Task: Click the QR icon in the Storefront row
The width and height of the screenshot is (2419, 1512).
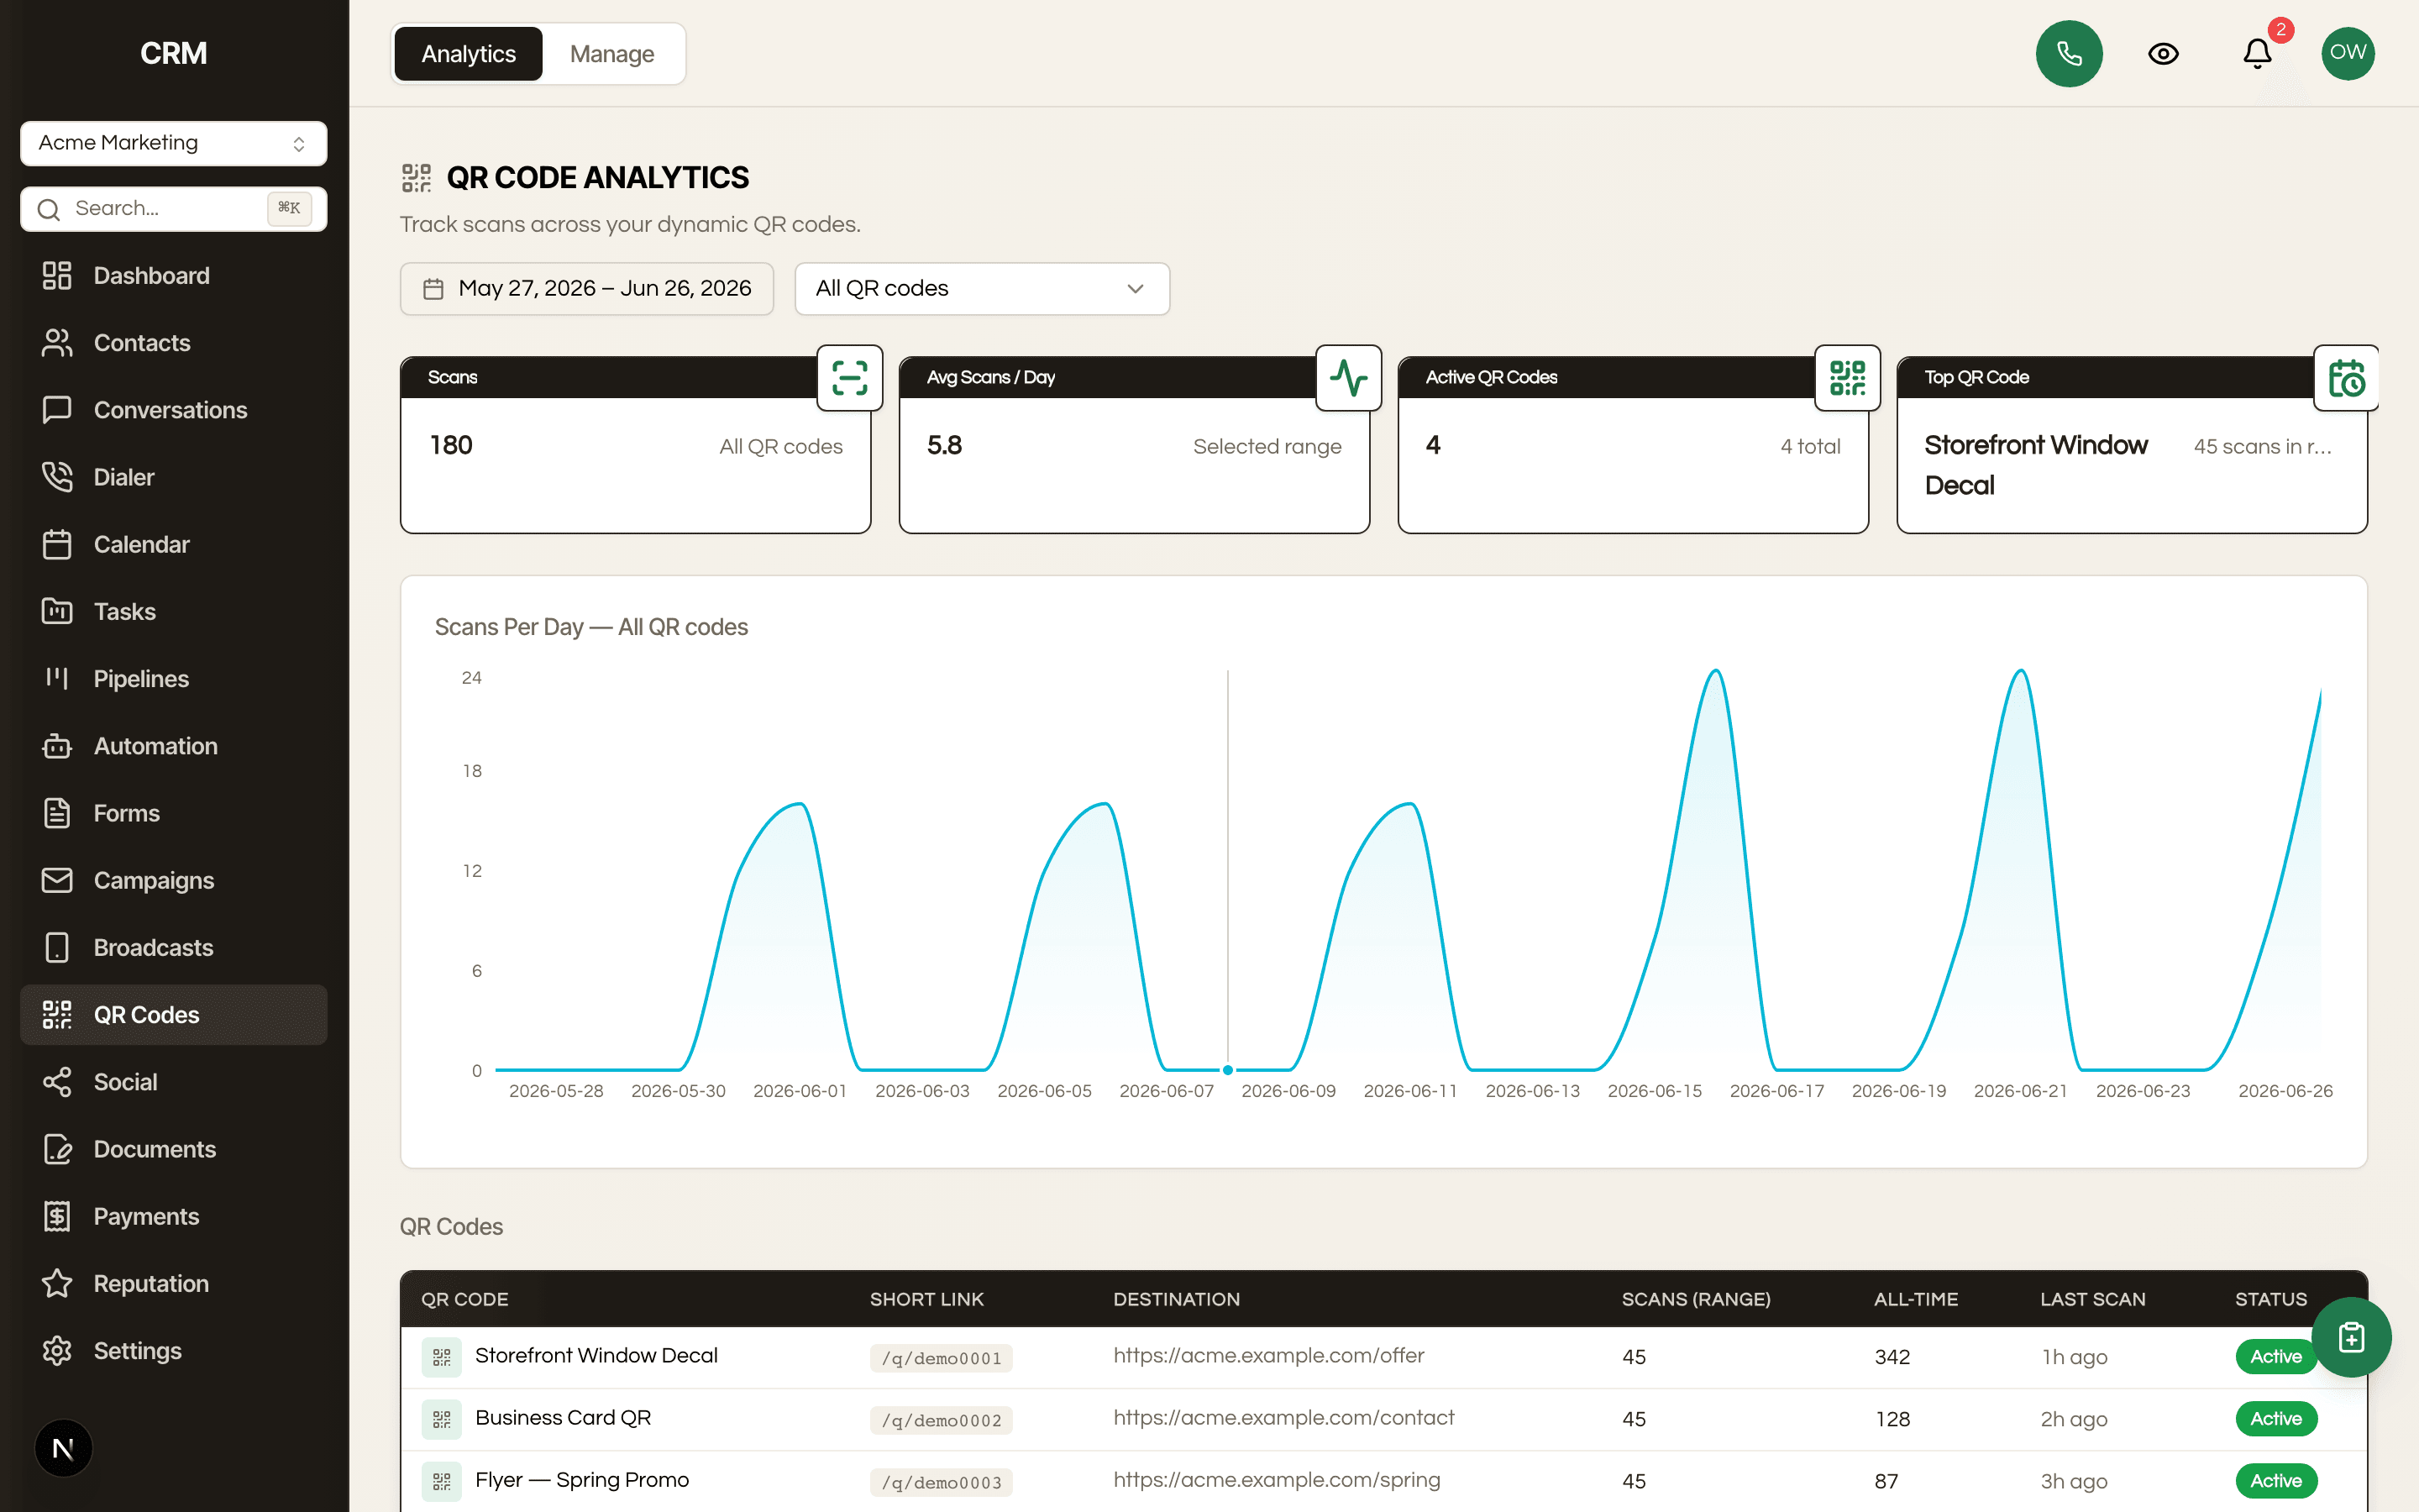Action: [441, 1357]
